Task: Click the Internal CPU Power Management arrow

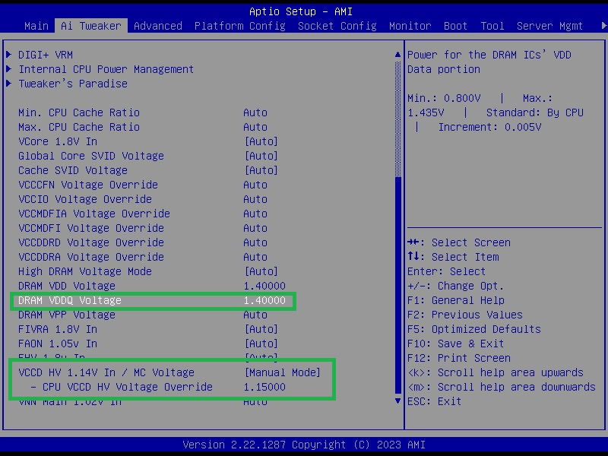Action: [9, 69]
